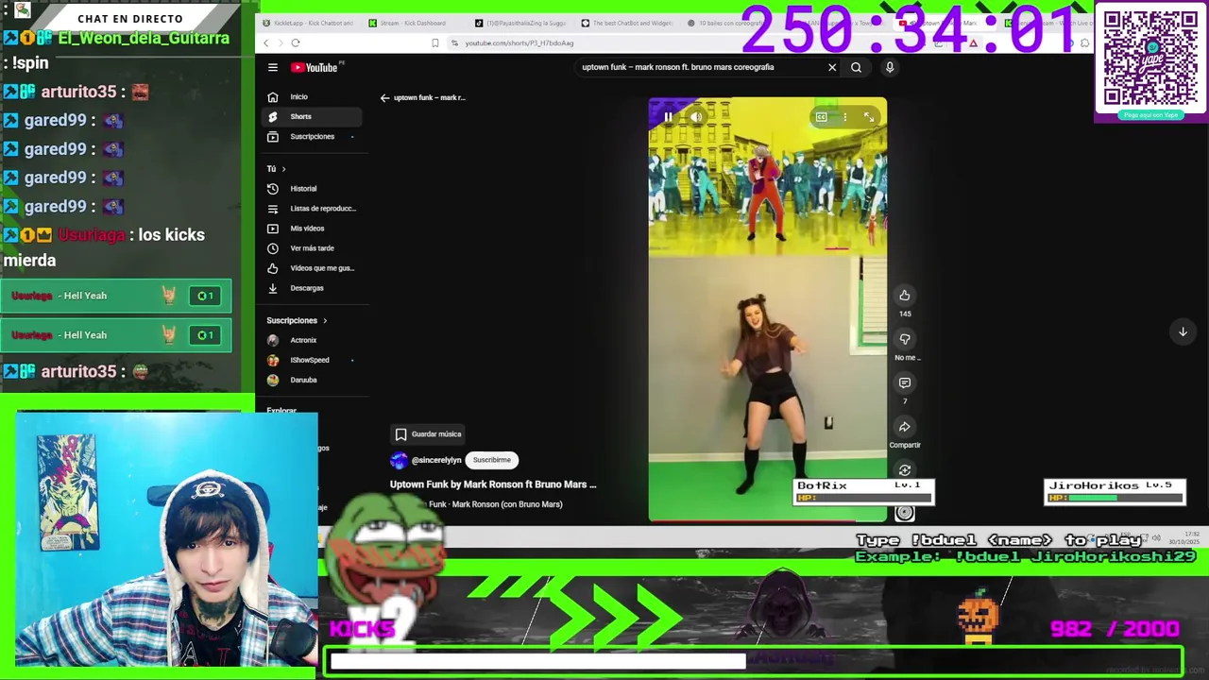Image resolution: width=1209 pixels, height=680 pixels.
Task: Click Guardar música button
Action: coord(428,434)
